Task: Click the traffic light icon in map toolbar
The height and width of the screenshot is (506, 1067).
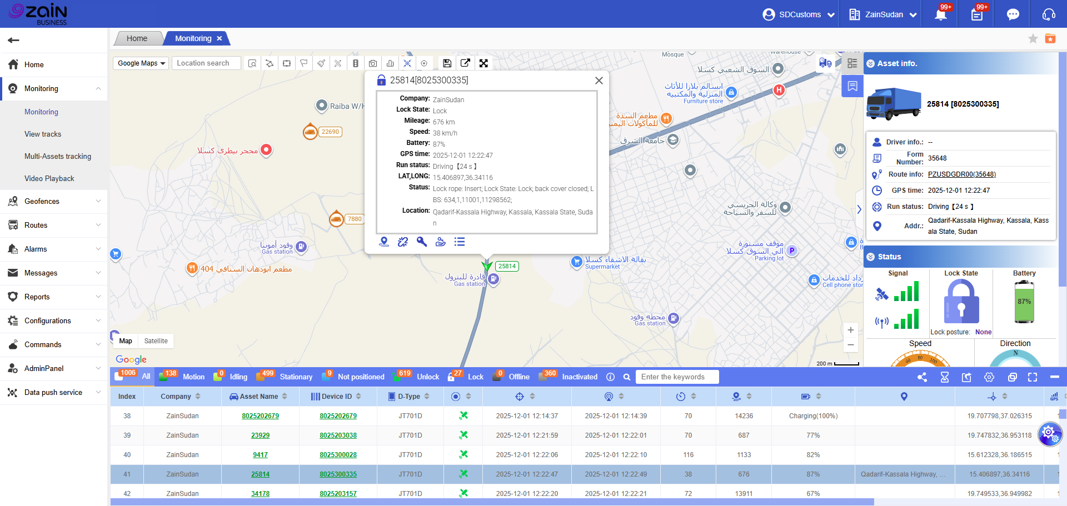Action: pyautogui.click(x=356, y=63)
